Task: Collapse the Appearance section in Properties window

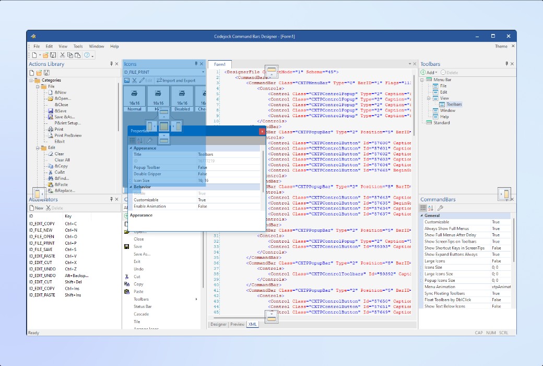Action: [x=131, y=148]
